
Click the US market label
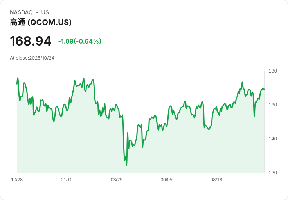point(45,12)
